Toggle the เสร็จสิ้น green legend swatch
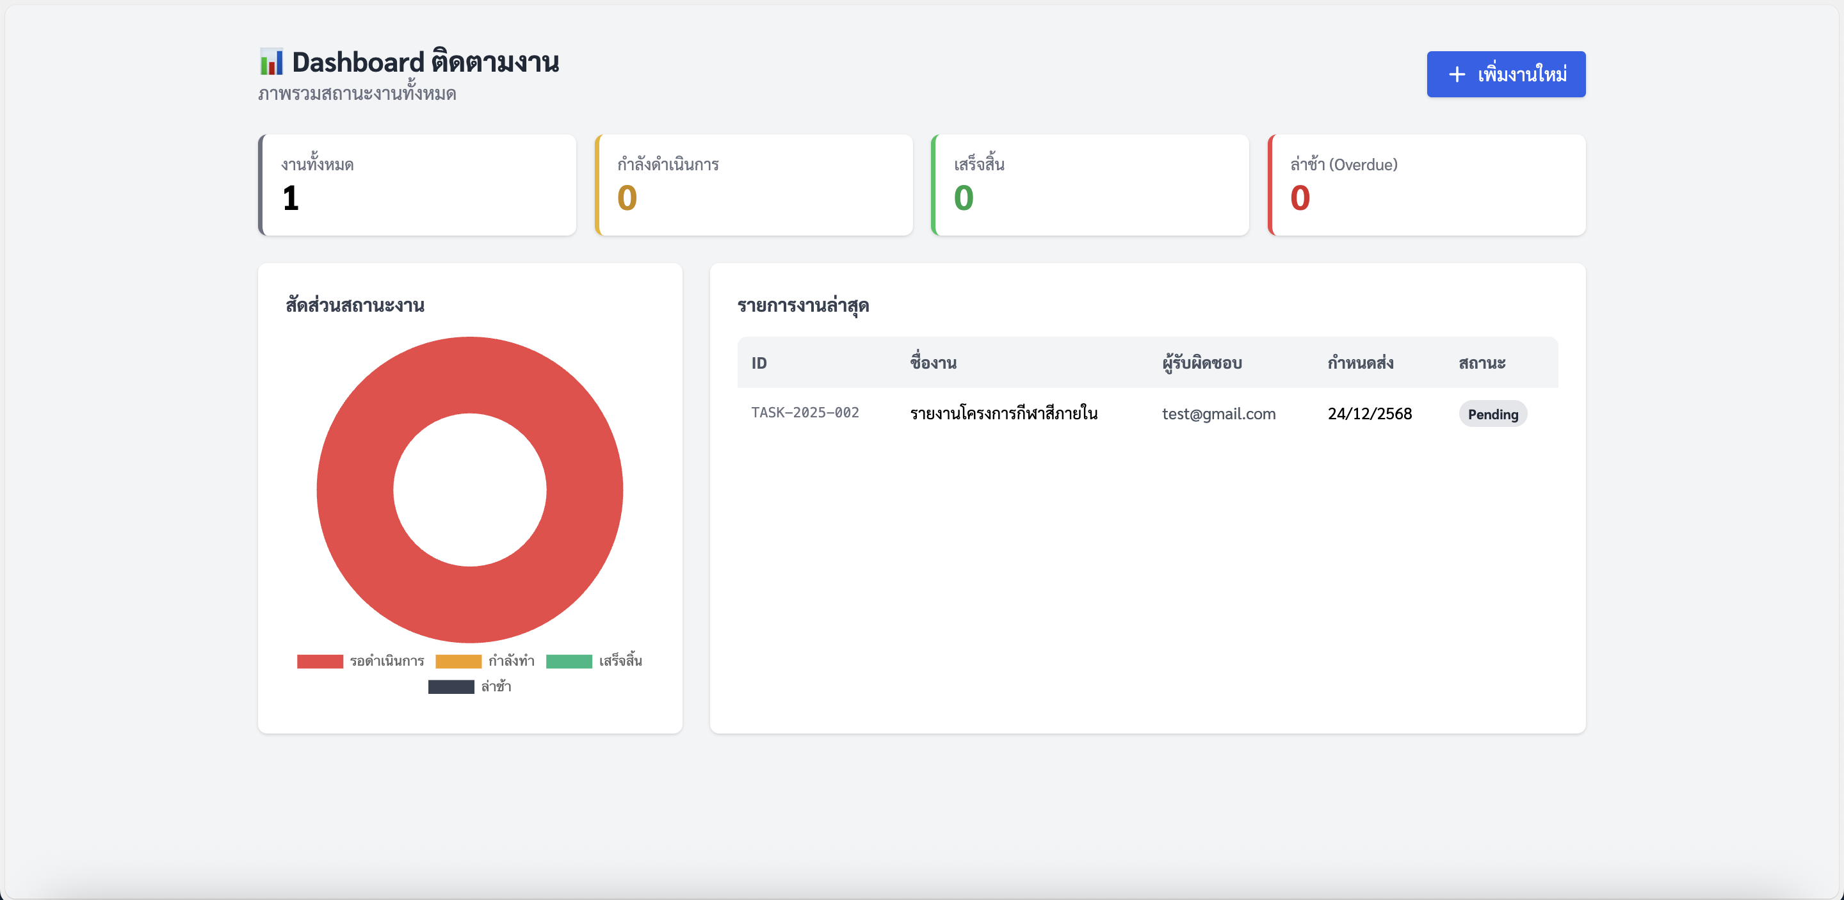This screenshot has width=1844, height=900. coord(569,661)
